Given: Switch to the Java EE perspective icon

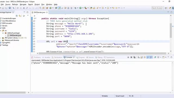Looking at the screenshot, I should click(x=170, y=8).
